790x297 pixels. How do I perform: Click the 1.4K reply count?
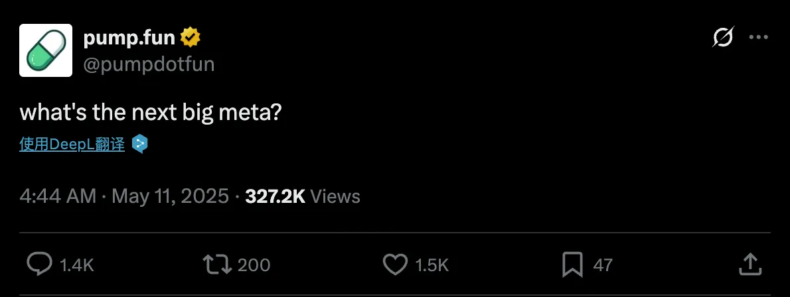coord(77,265)
